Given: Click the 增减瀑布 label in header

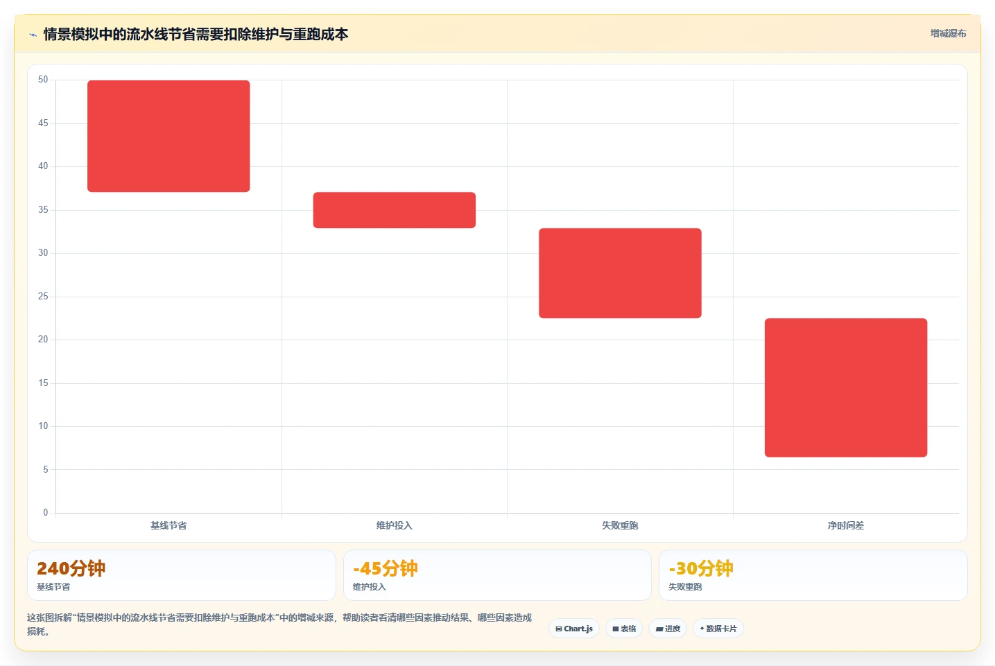Looking at the screenshot, I should pyautogui.click(x=948, y=33).
